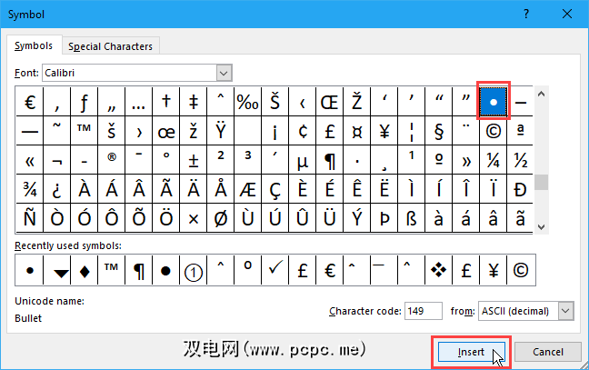The image size is (589, 370).
Task: Select the three quarters fraction symbol
Action: [x=30, y=189]
